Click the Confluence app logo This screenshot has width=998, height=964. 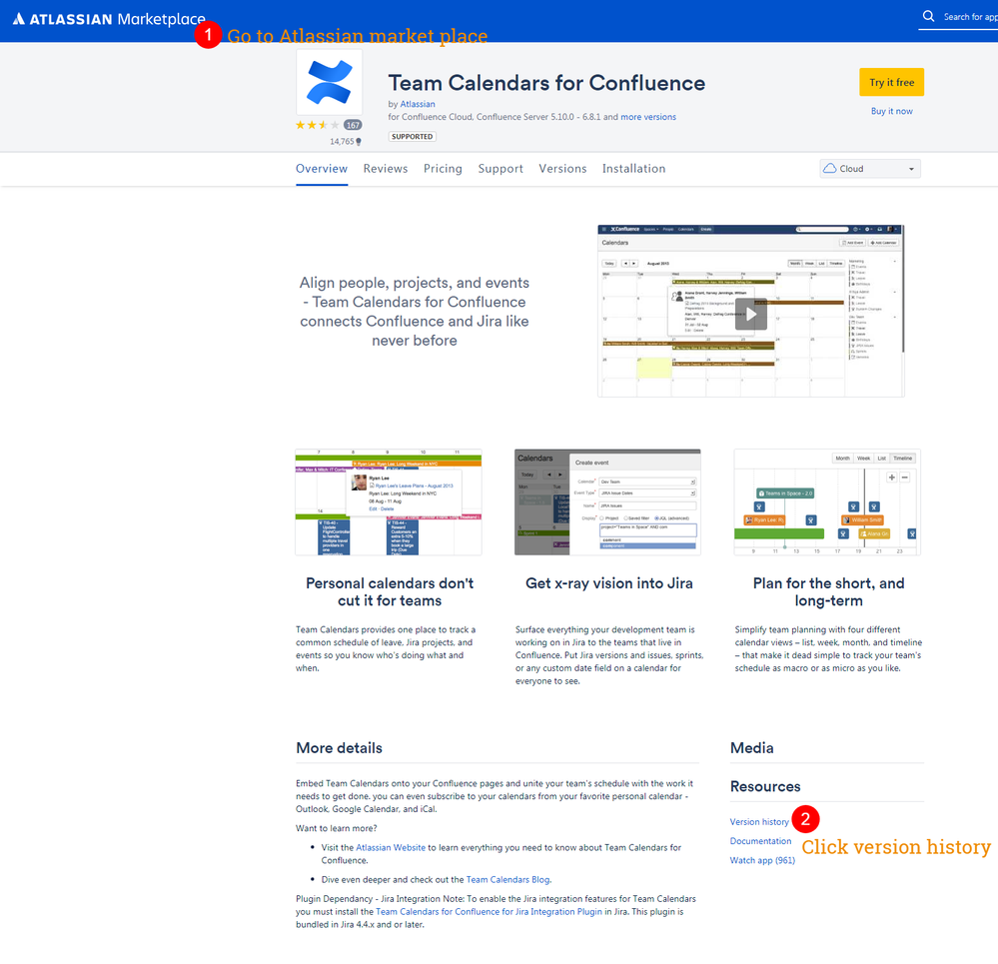(329, 82)
